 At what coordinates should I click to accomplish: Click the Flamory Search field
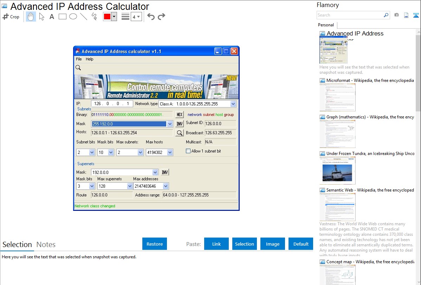coord(350,15)
